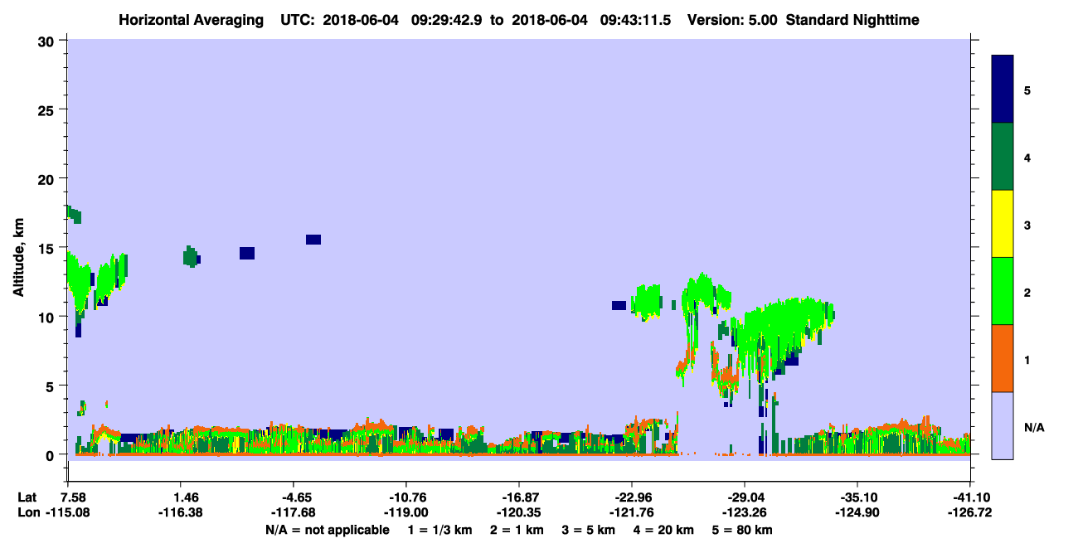The height and width of the screenshot is (553, 1078).
Task: Click the legend text '3 = 5 km'
Action: tap(588, 530)
